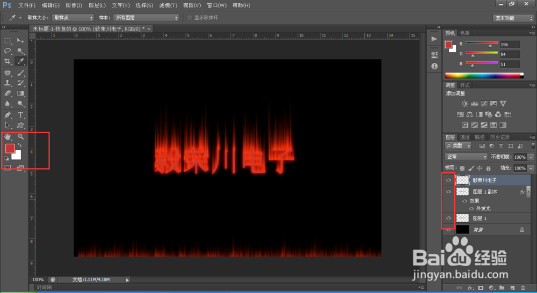The image size is (537, 293).
Task: Open the 文件(F) menu
Action: pos(27,5)
